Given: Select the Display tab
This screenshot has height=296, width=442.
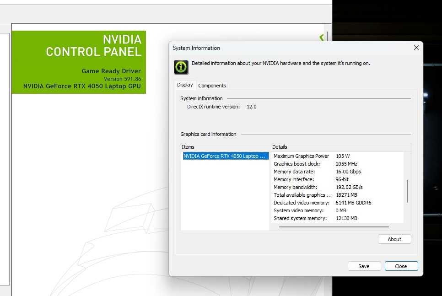Looking at the screenshot, I should pos(185,85).
